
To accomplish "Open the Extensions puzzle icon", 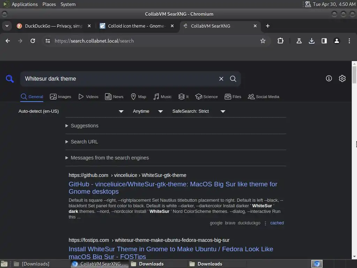I will (x=281, y=41).
